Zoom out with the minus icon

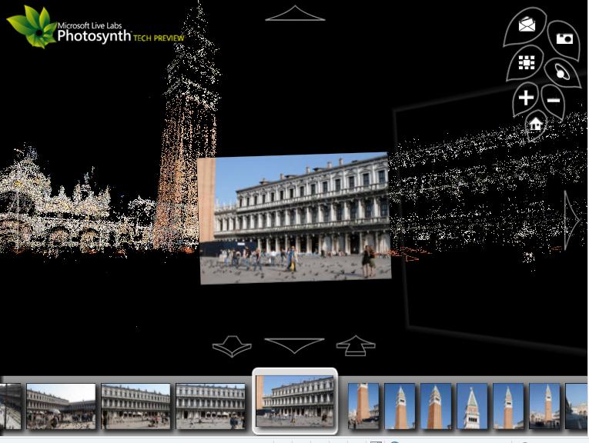(x=554, y=100)
